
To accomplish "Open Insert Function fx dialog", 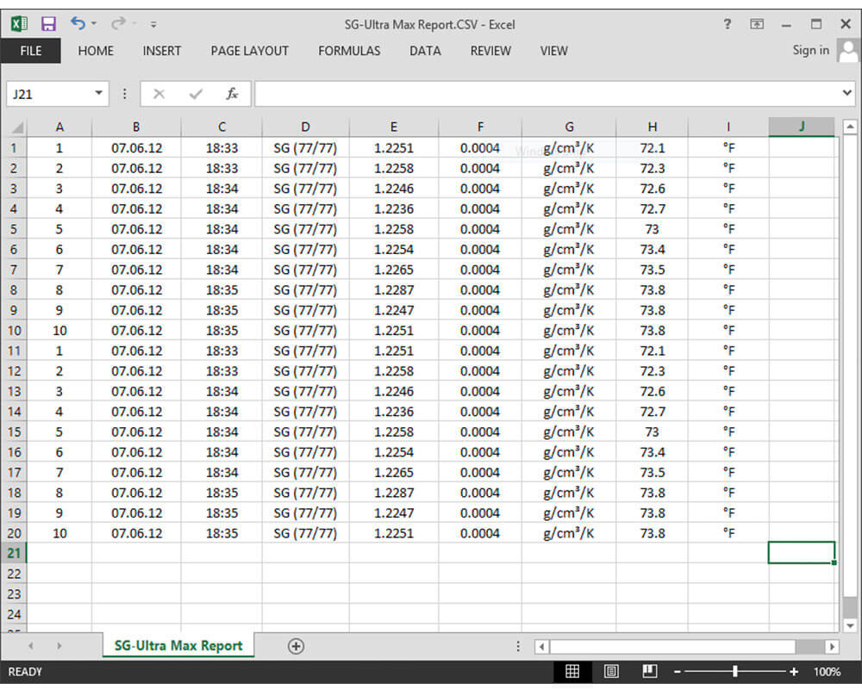I will [x=233, y=94].
